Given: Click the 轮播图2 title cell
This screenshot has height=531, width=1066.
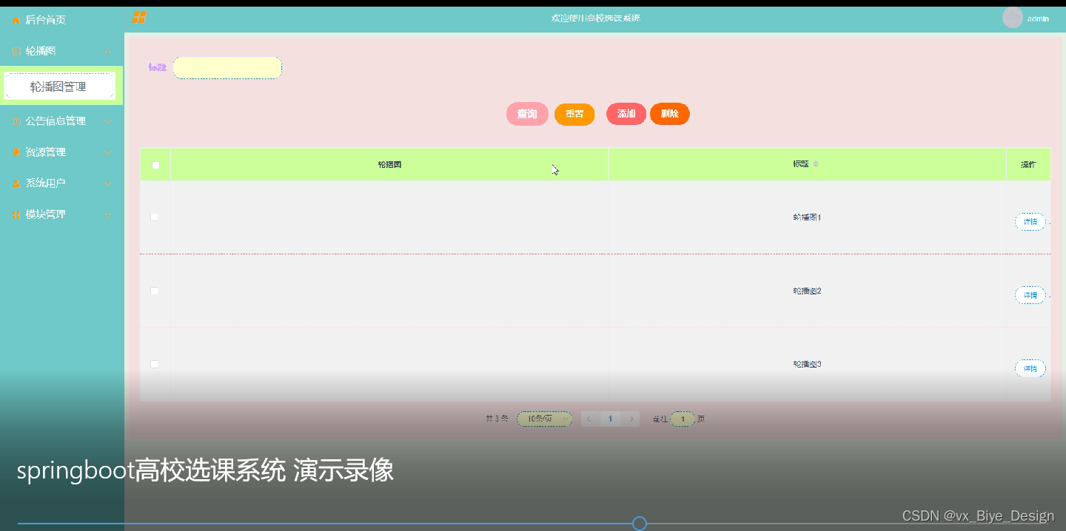Looking at the screenshot, I should [807, 291].
